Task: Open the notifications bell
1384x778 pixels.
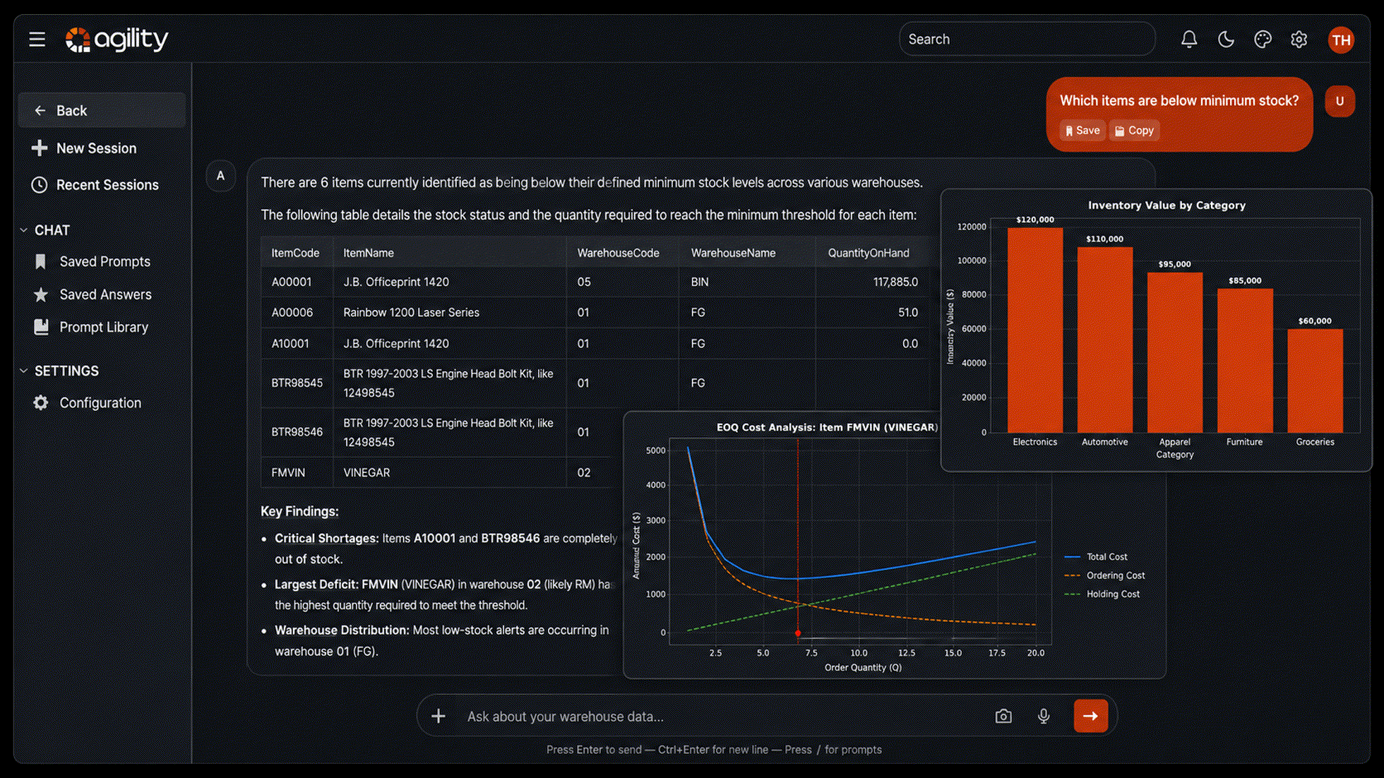Action: [1189, 40]
